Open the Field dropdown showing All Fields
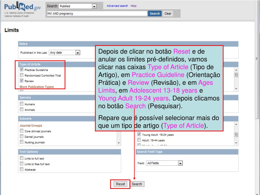Screen dimensions: 260x195 pos(164,163)
